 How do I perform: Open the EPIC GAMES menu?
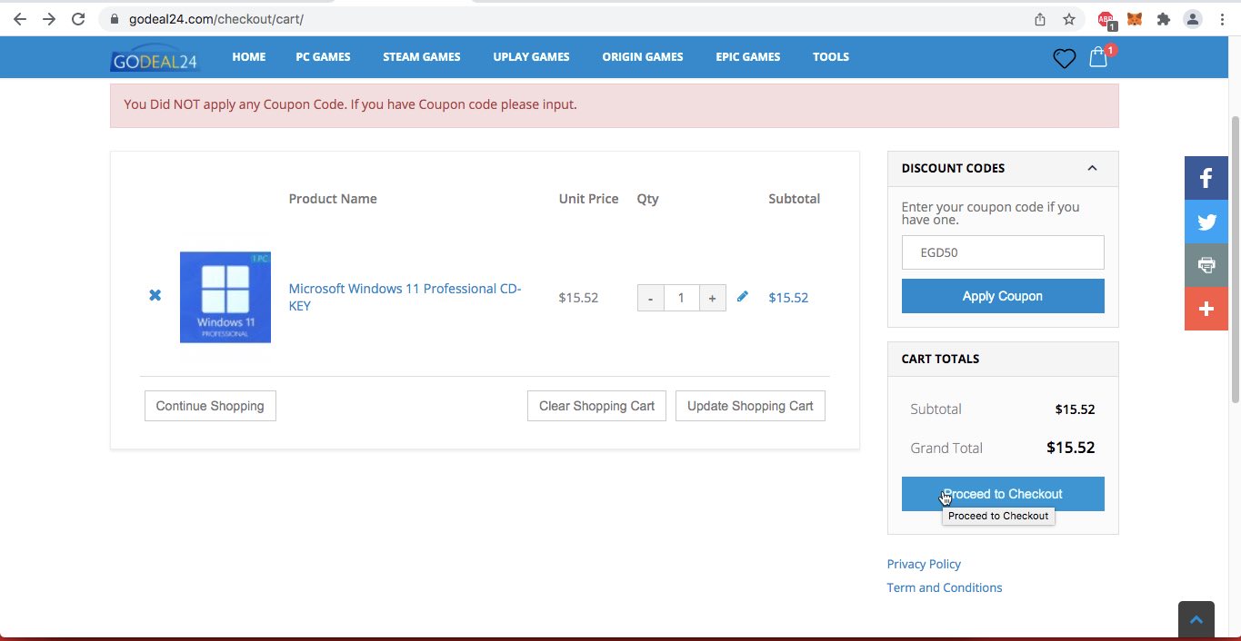(747, 56)
